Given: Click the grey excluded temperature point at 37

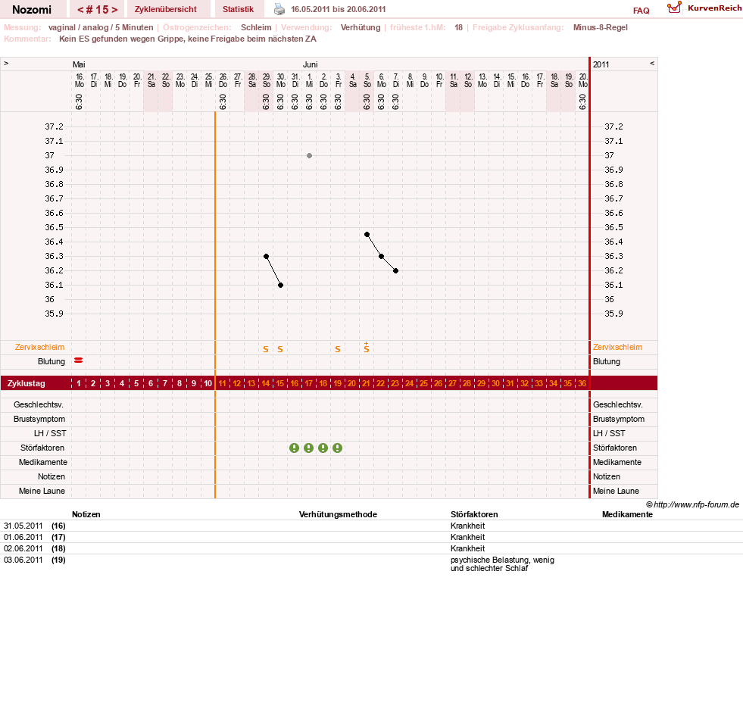Looking at the screenshot, I should pyautogui.click(x=309, y=155).
